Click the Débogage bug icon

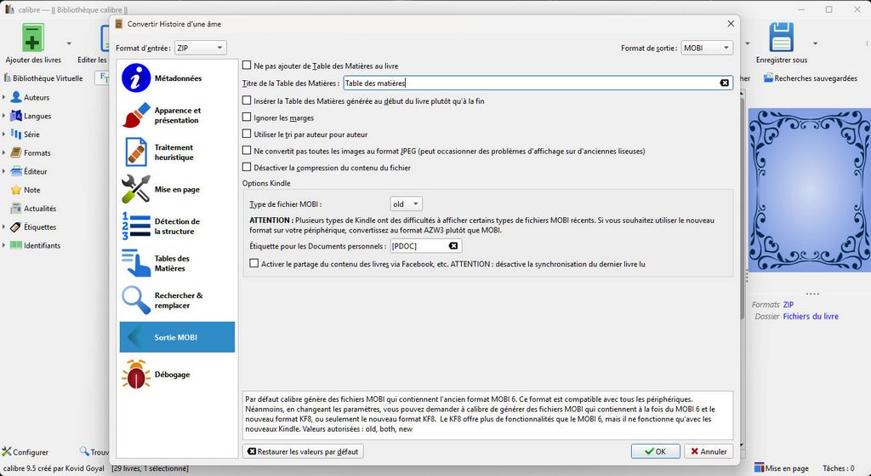click(136, 375)
